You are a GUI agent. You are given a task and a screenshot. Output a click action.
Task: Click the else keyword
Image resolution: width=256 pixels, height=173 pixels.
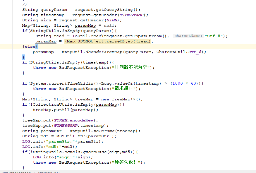click(x=30, y=47)
